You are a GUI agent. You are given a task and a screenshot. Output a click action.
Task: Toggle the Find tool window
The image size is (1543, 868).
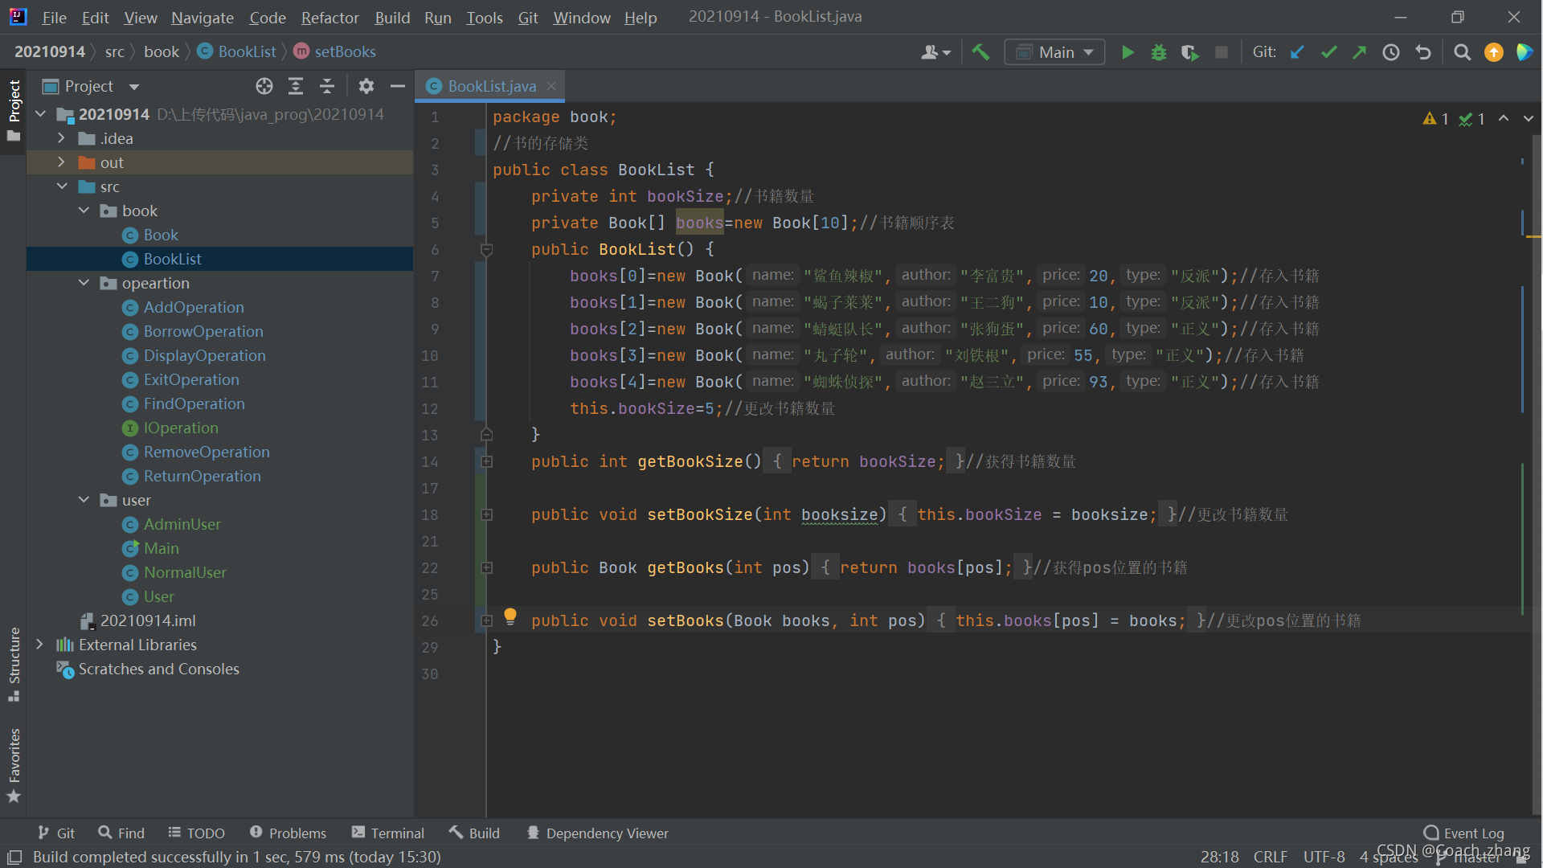[x=121, y=833]
